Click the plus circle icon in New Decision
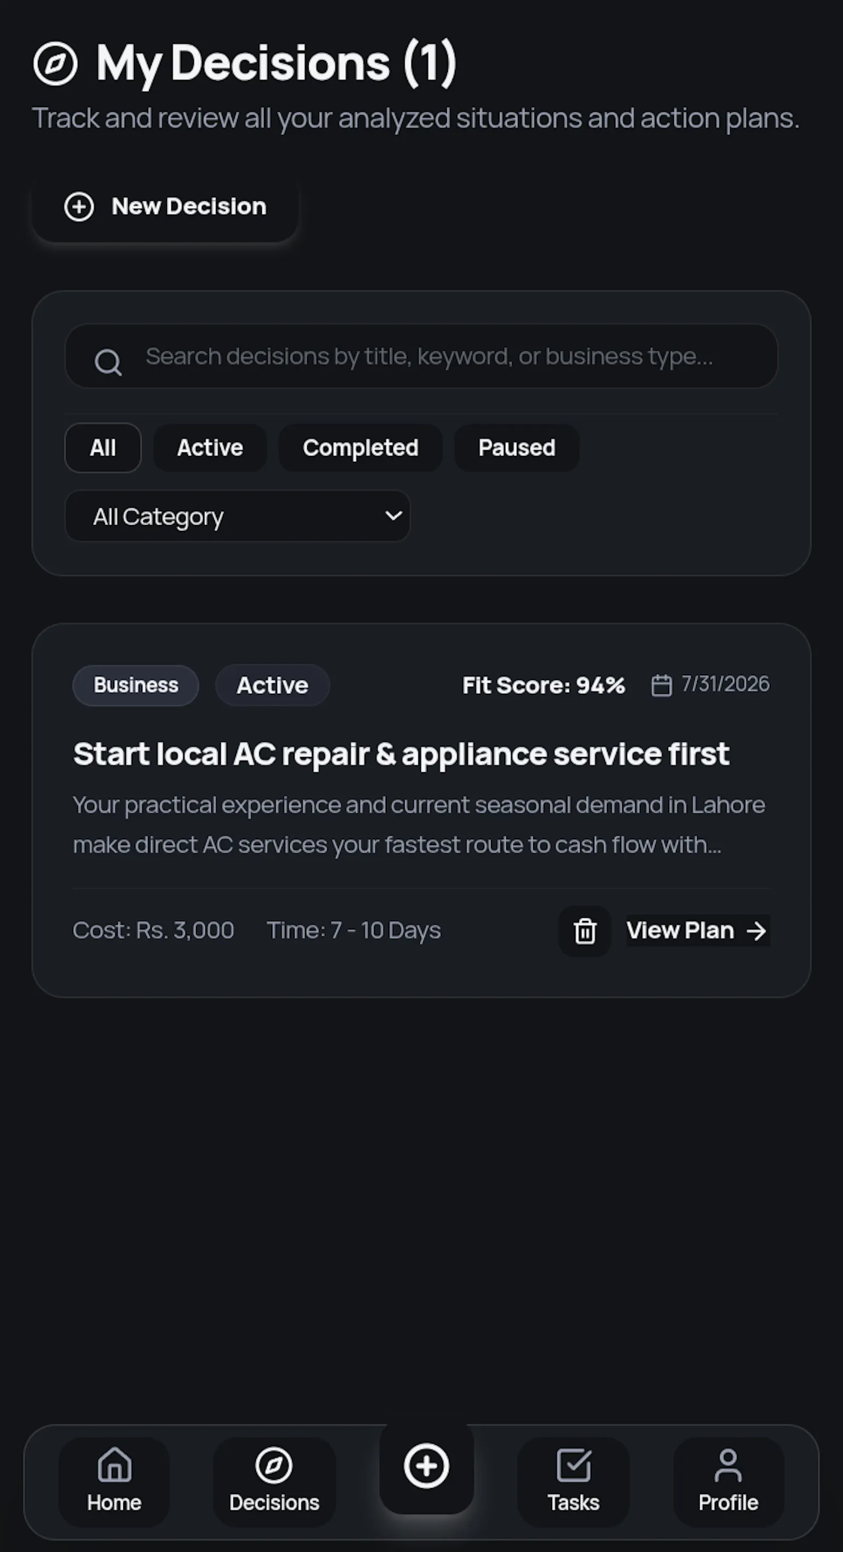Viewport: 843px width, 1552px height. (79, 207)
